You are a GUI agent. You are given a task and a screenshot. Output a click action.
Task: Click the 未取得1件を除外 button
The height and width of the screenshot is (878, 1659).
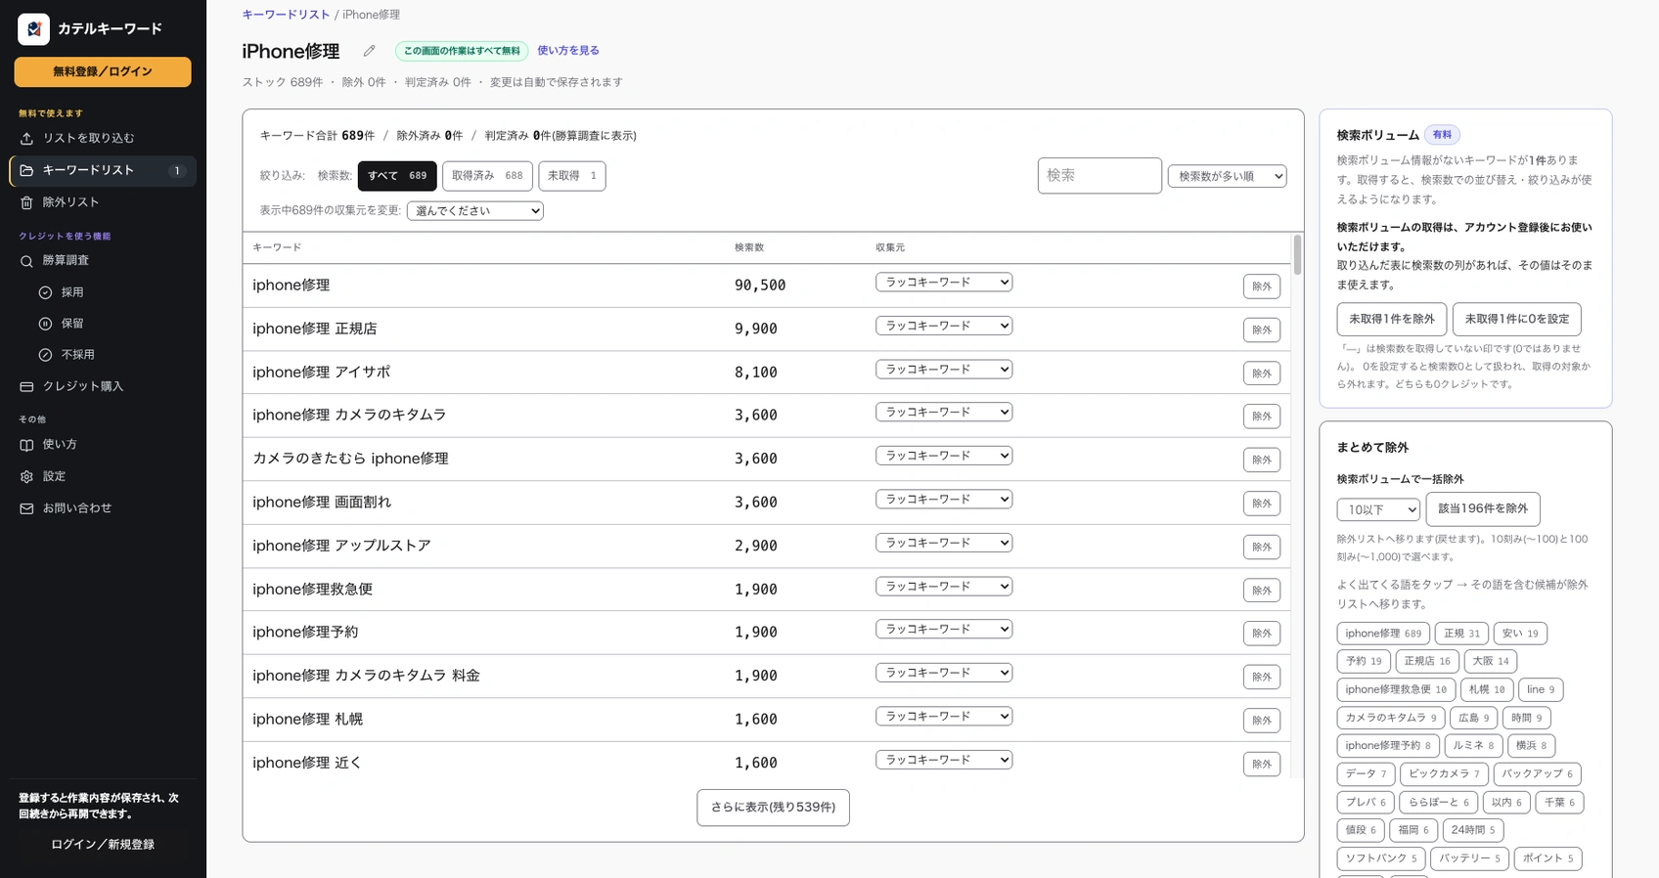(1392, 319)
